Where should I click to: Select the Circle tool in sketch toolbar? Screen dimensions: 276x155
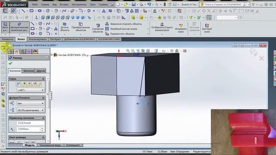pyautogui.click(x=48, y=11)
